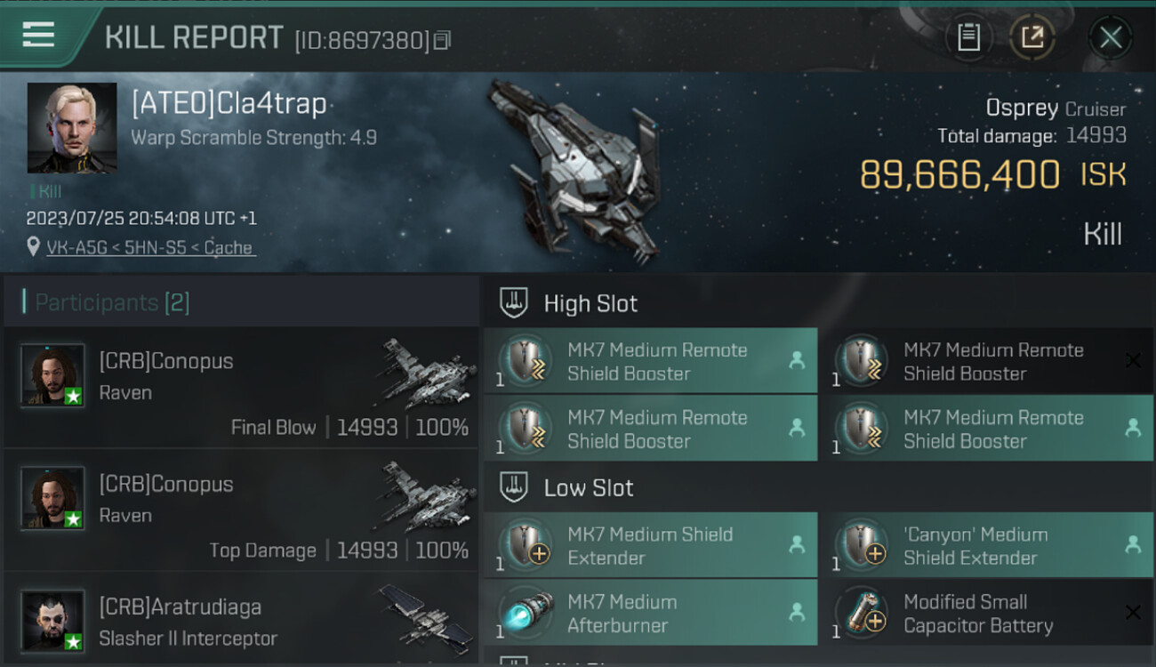The height and width of the screenshot is (667, 1156).
Task: Open Cla4trap's pilot portrait
Action: click(71, 128)
